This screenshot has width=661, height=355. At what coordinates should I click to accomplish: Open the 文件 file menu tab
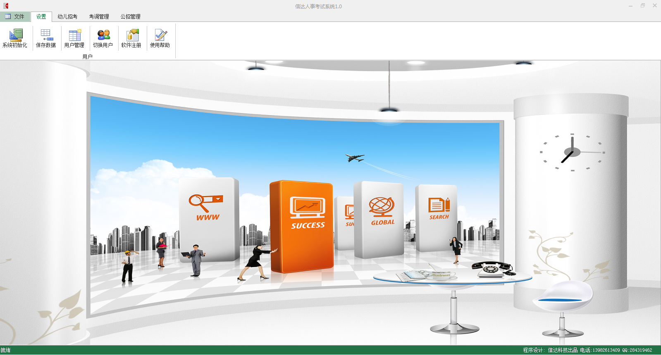[15, 17]
